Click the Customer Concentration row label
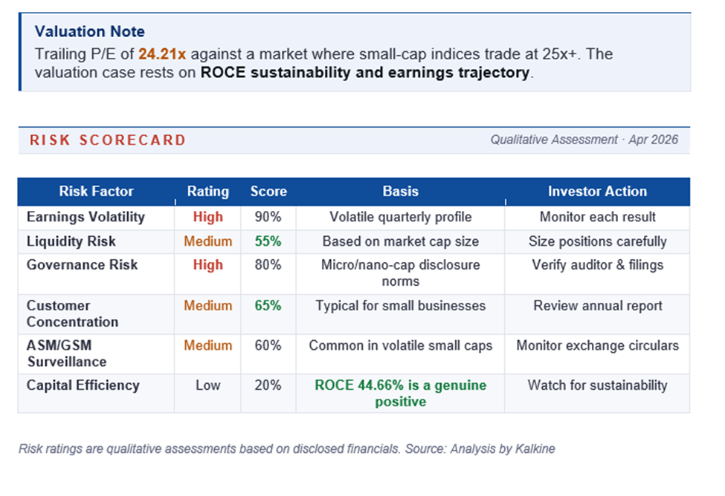The height and width of the screenshot is (496, 725). coord(72,313)
